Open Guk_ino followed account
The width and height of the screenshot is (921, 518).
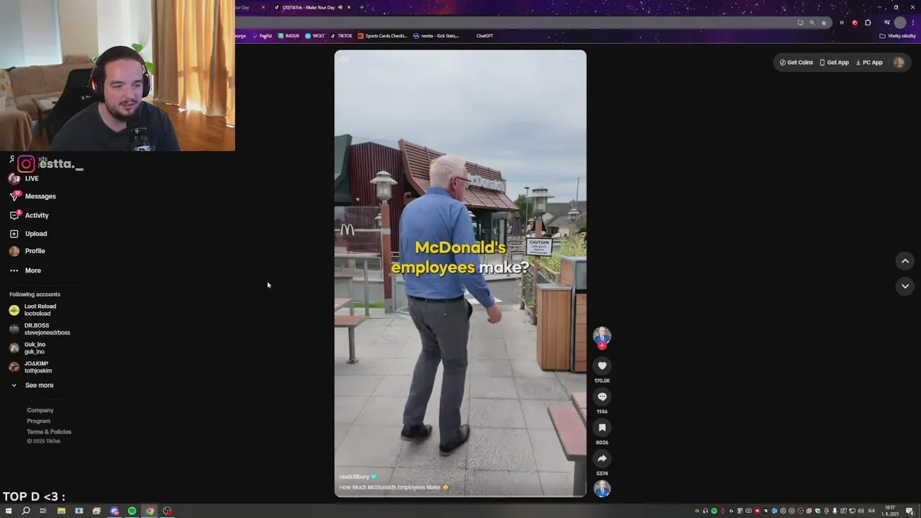tap(27, 348)
